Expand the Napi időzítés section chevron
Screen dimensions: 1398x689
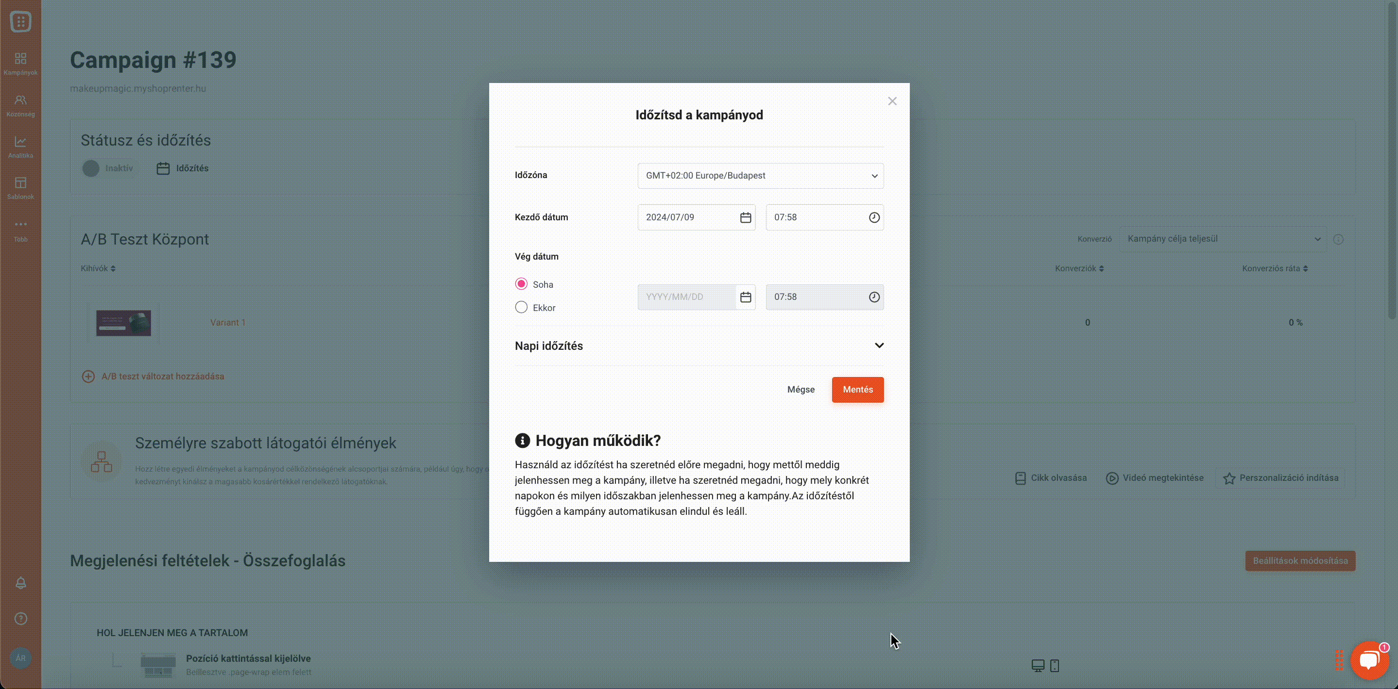pyautogui.click(x=879, y=346)
